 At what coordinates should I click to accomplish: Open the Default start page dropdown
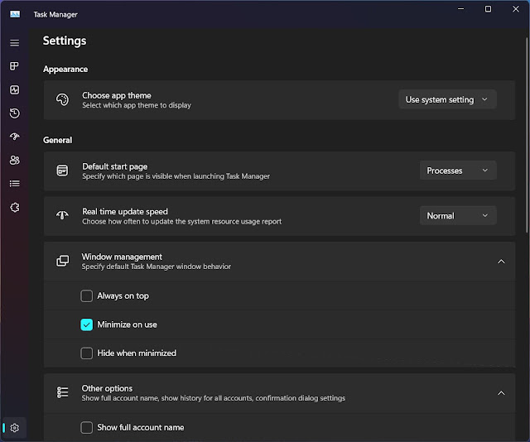coord(458,171)
